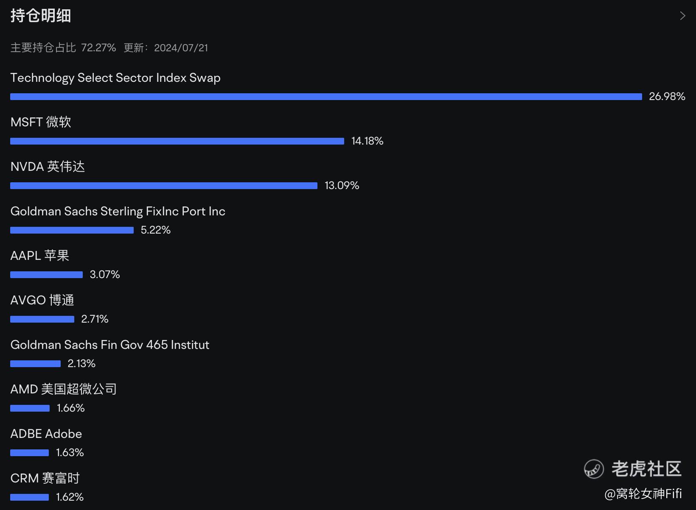Expand holdings details with the top-right chevron
696x510 pixels.
click(682, 16)
